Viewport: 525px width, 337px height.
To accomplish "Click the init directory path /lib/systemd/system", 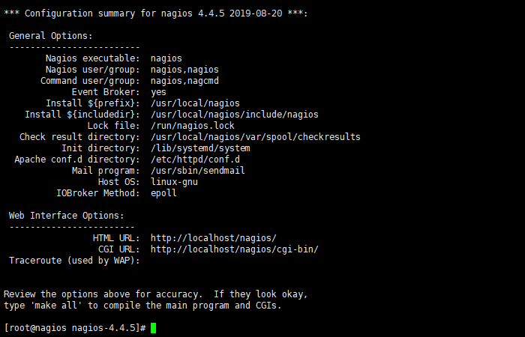I will click(x=200, y=148).
